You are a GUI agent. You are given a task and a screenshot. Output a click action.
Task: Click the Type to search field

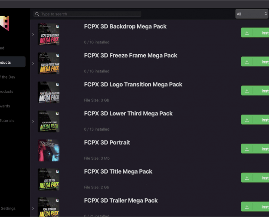tap(87, 14)
